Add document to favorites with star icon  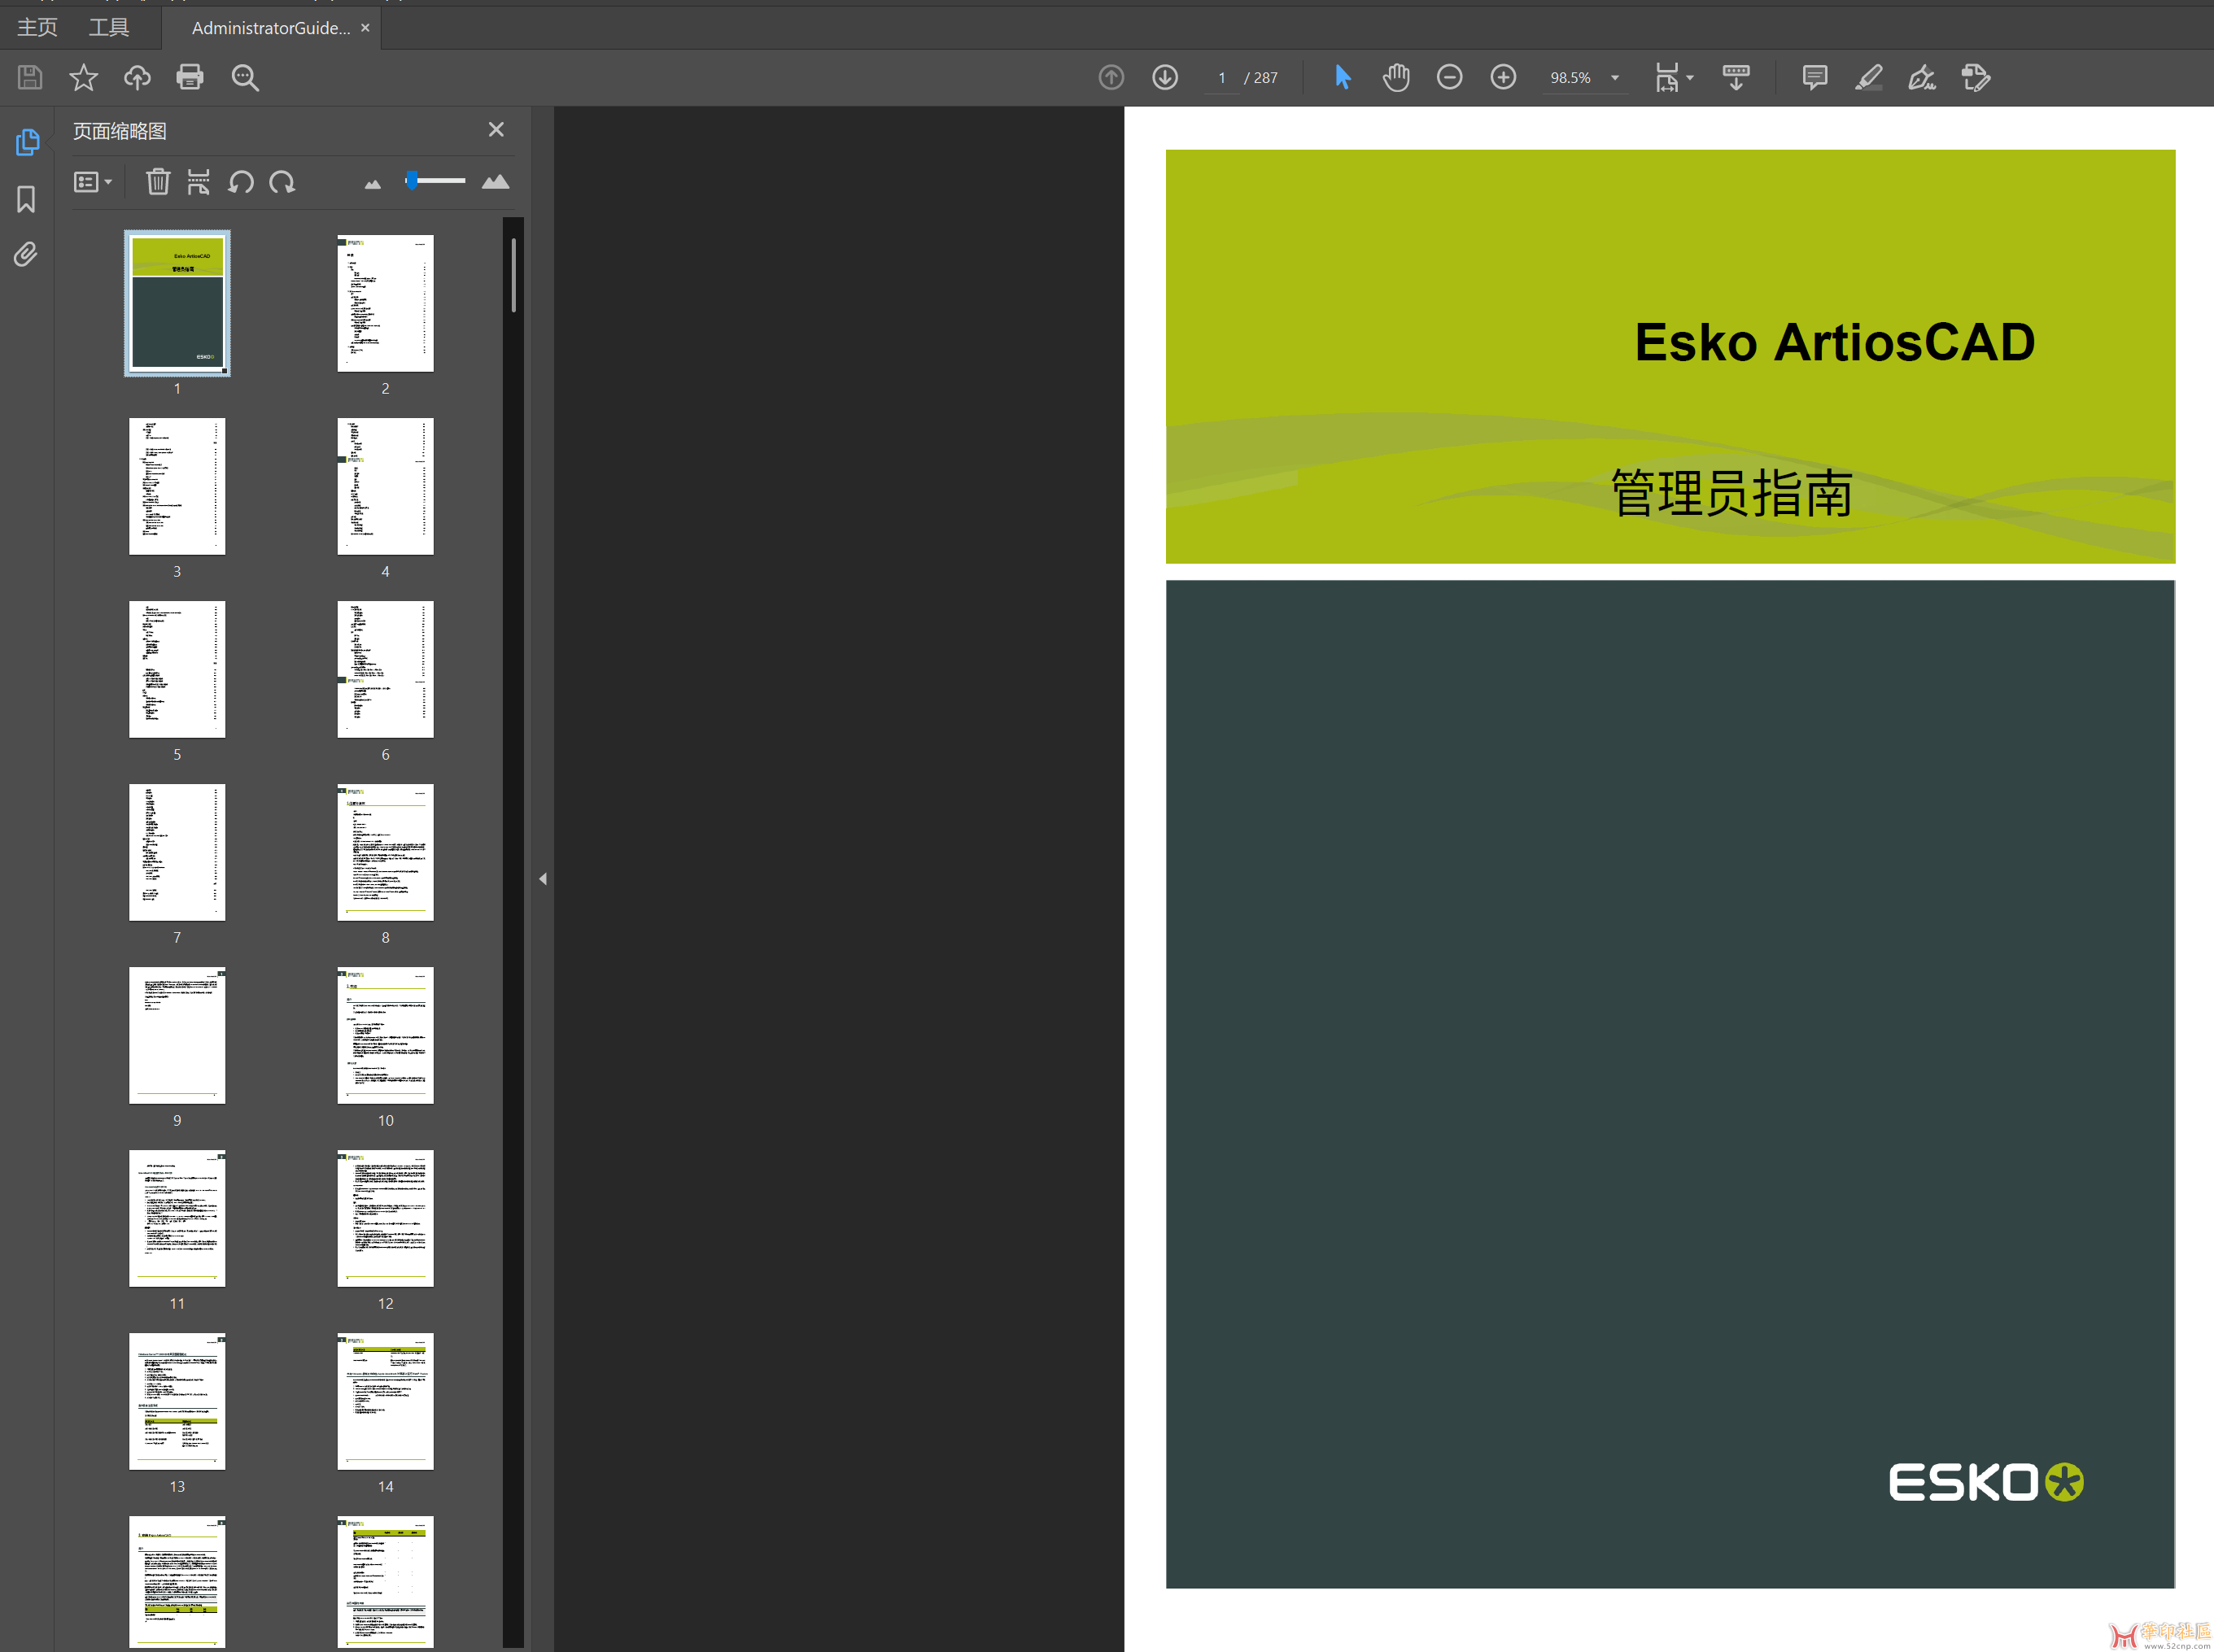click(x=83, y=77)
